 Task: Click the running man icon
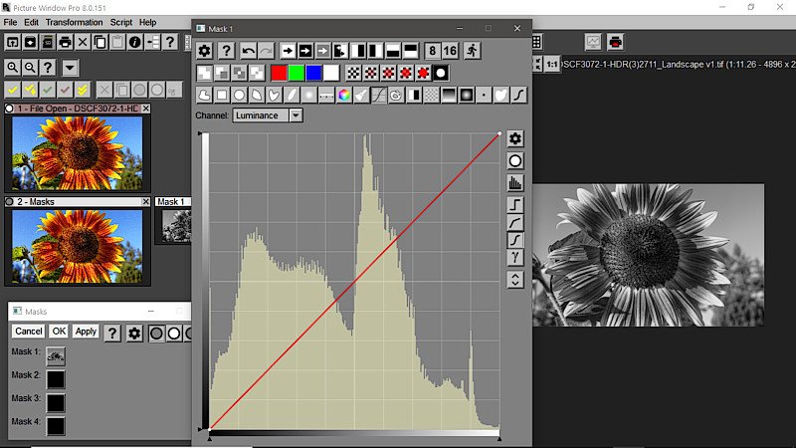click(471, 50)
